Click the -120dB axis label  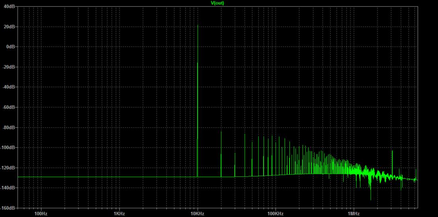[8, 168]
